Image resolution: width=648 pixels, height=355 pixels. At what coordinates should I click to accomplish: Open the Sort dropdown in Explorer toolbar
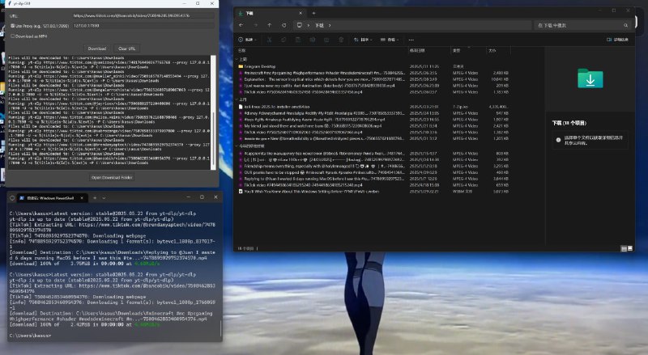[x=365, y=39]
